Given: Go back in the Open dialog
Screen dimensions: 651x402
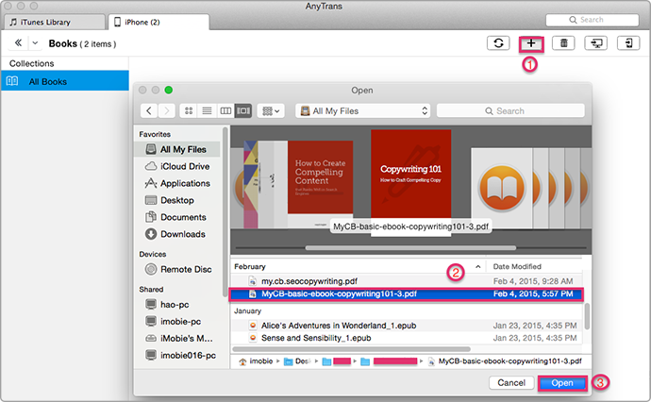Looking at the screenshot, I should (x=149, y=111).
